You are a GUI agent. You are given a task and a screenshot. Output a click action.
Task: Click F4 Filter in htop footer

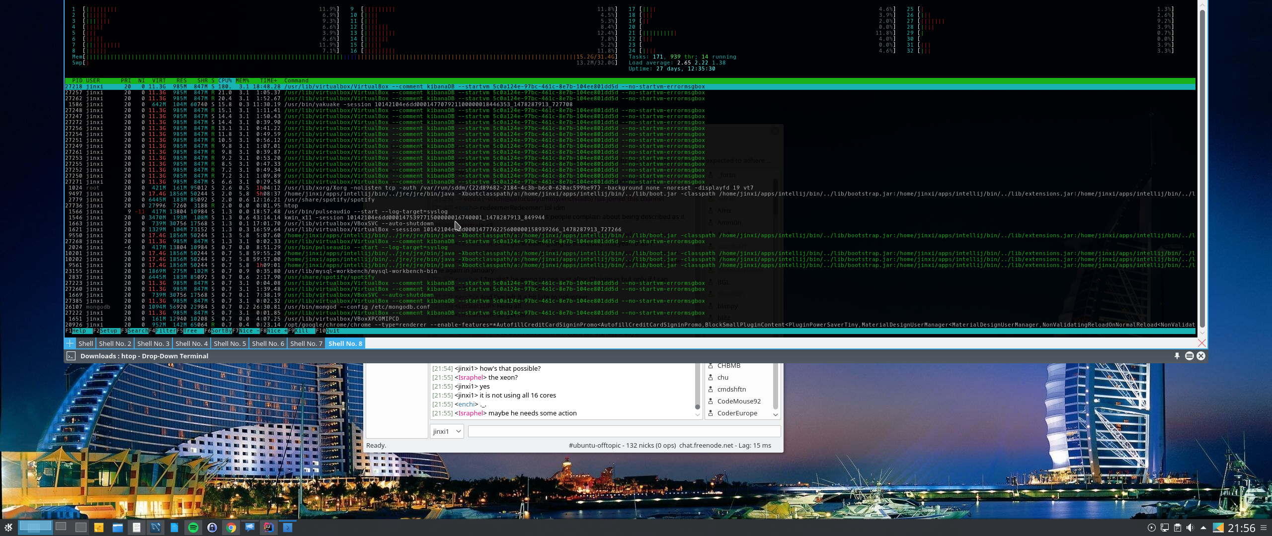[162, 331]
